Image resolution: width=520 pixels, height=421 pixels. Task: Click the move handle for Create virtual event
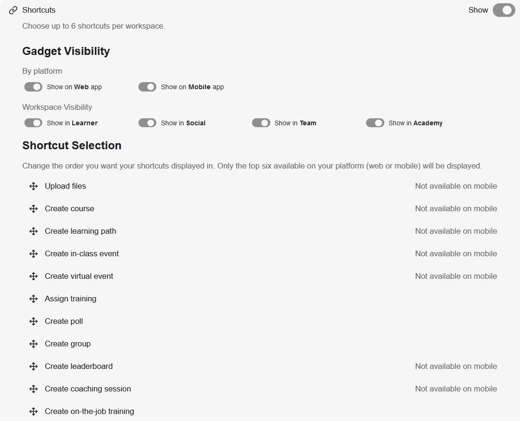(x=33, y=276)
